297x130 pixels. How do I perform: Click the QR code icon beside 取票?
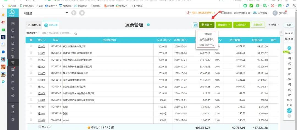point(195,25)
